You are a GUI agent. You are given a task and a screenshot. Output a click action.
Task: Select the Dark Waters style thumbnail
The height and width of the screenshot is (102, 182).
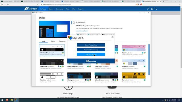[52, 62]
